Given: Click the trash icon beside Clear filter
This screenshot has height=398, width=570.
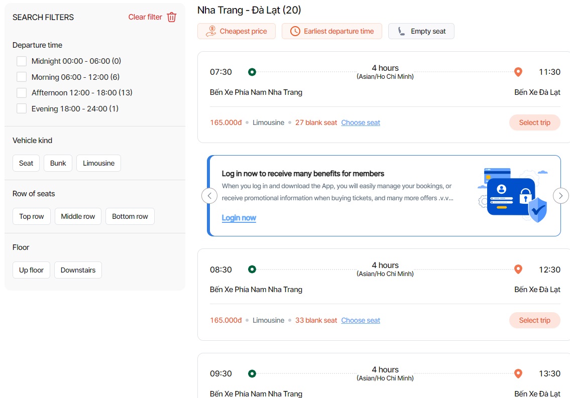Looking at the screenshot, I should (x=172, y=17).
